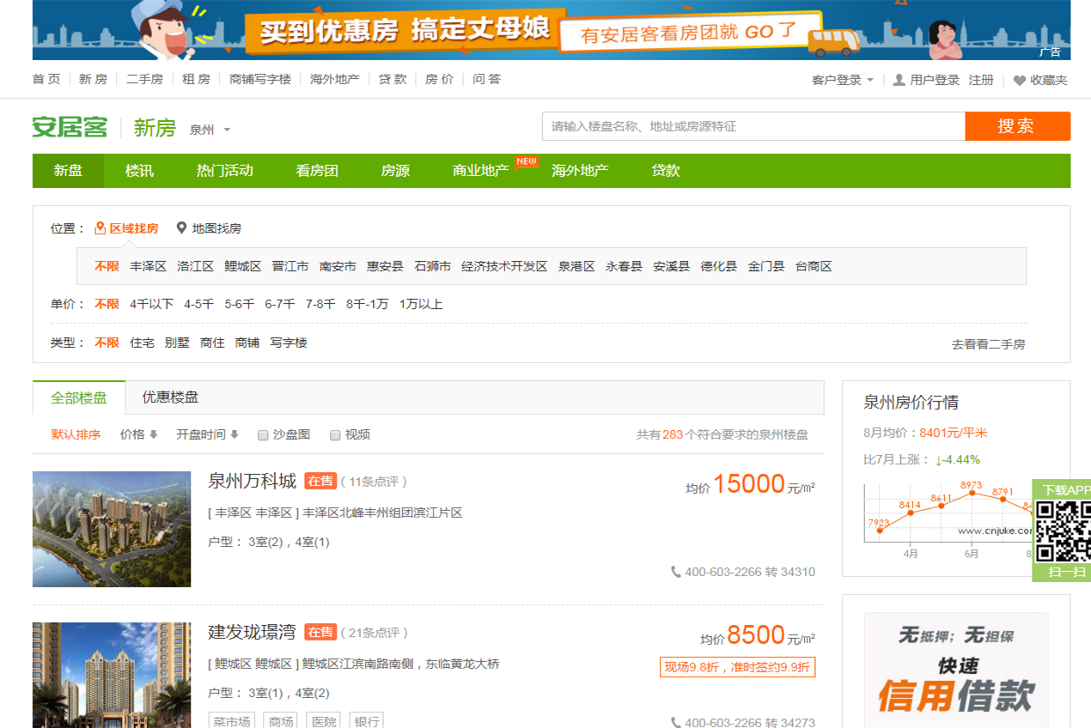1091x728 pixels.
Task: Click the 区域找房 location pin icon
Action: (101, 228)
